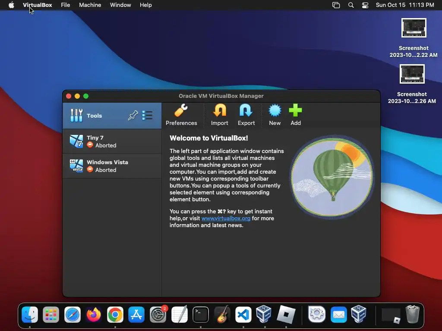Open the Machine menu
Screen dimensions: 442x331
tap(90, 5)
